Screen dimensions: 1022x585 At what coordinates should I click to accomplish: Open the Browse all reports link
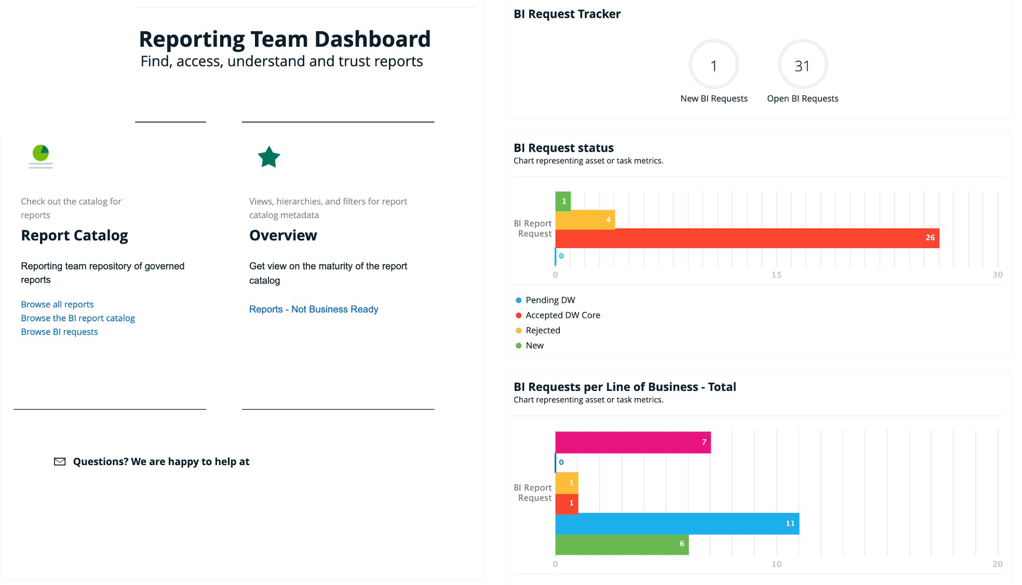(57, 304)
